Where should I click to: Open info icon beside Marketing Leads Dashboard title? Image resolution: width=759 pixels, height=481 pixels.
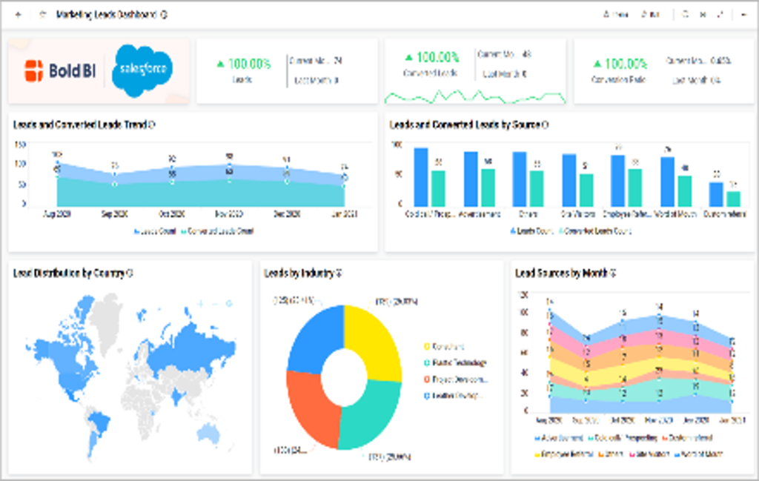coord(164,15)
